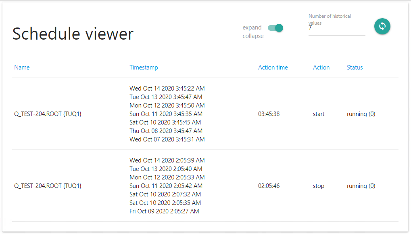Image resolution: width=411 pixels, height=234 pixels.
Task: Click the 03:45:38 action time cell
Action: [269, 114]
